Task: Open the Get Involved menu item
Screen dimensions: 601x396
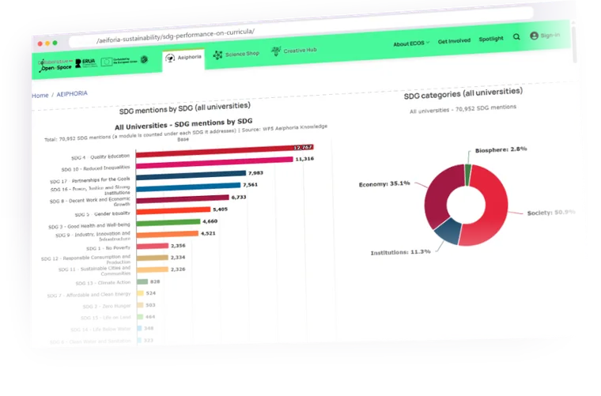Action: click(454, 41)
